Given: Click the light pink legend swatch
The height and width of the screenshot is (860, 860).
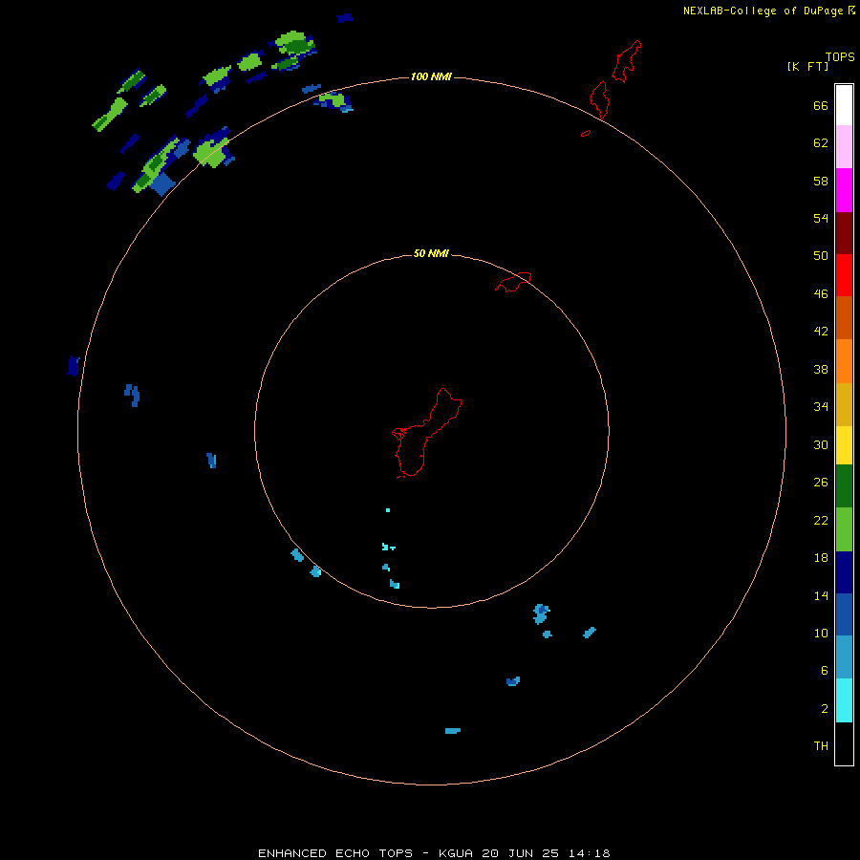Looking at the screenshot, I should (x=844, y=147).
